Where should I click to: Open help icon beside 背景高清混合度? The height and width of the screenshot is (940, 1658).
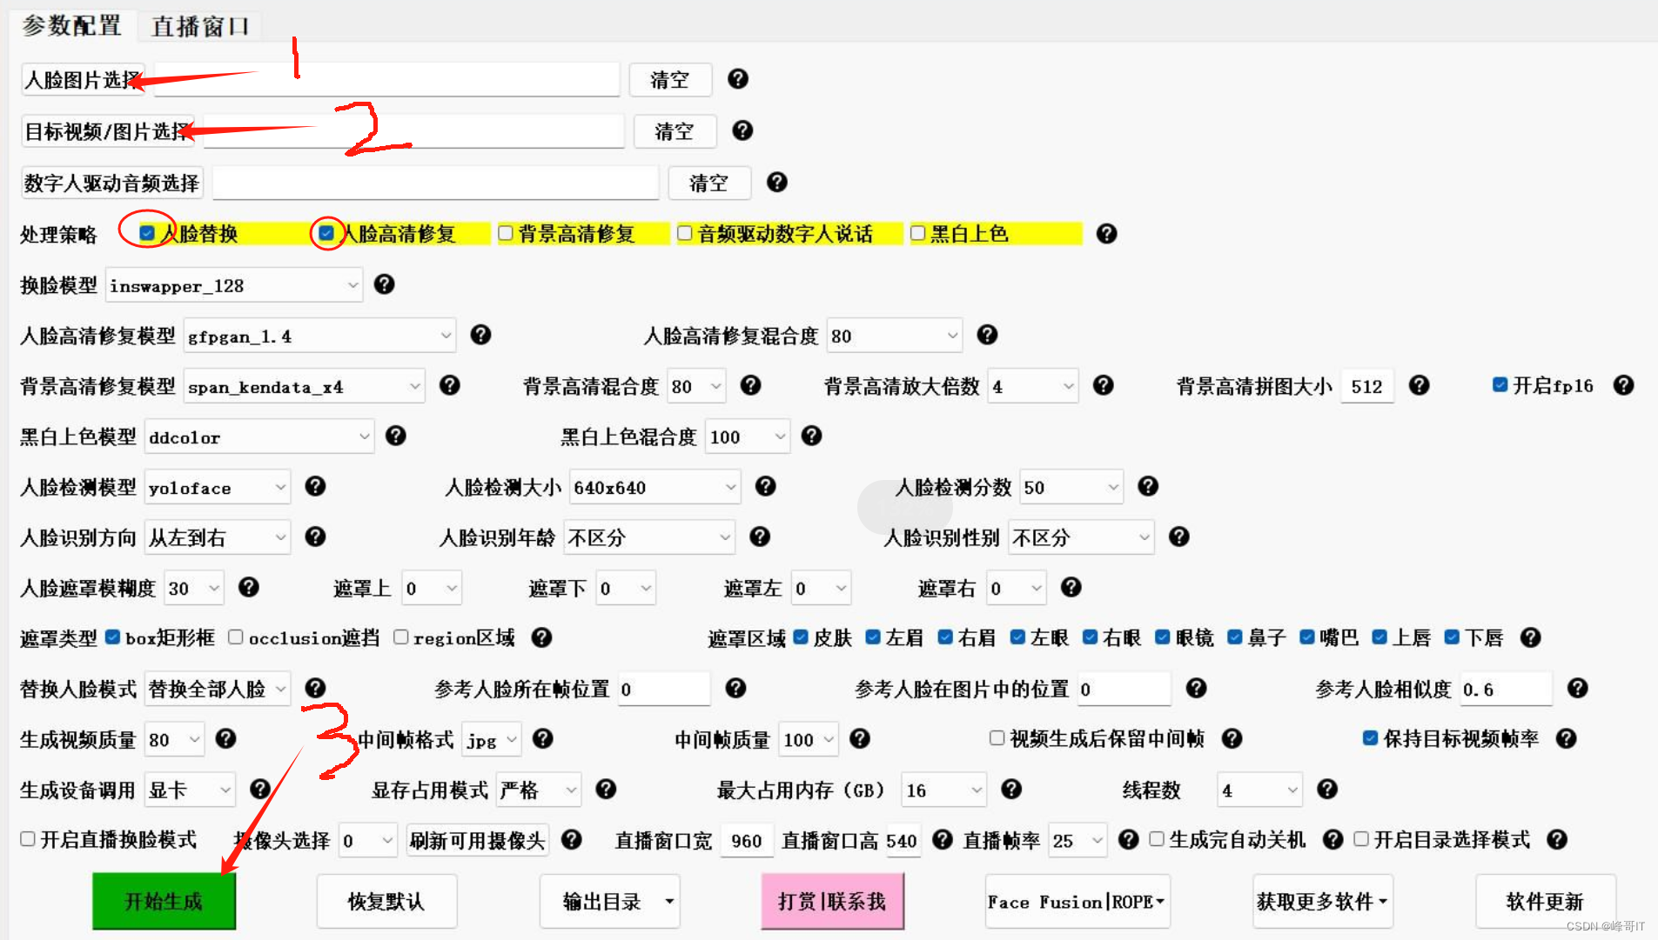(751, 385)
